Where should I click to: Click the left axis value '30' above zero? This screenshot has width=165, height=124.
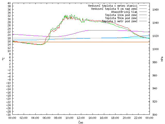[9, 19]
